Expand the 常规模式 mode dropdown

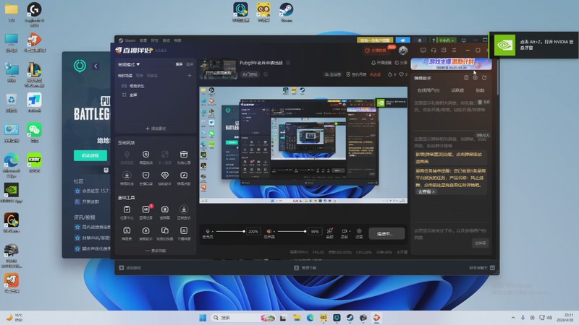point(129,64)
